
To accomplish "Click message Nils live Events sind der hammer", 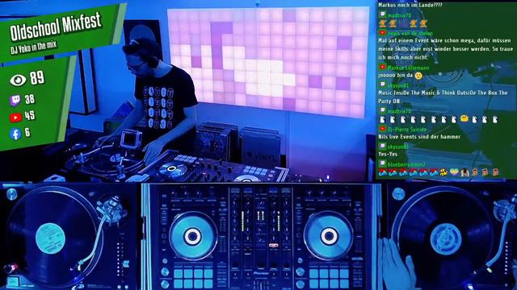I will pyautogui.click(x=419, y=137).
